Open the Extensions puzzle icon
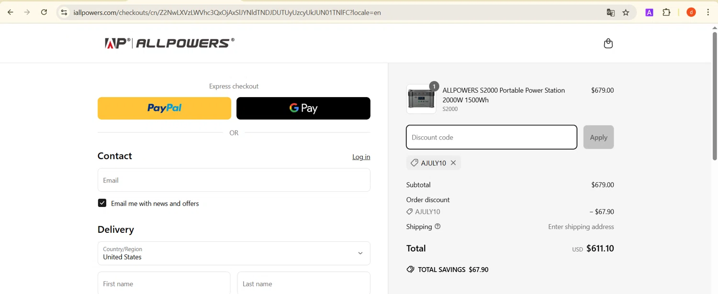Screen dimensions: 718x294 point(666,12)
